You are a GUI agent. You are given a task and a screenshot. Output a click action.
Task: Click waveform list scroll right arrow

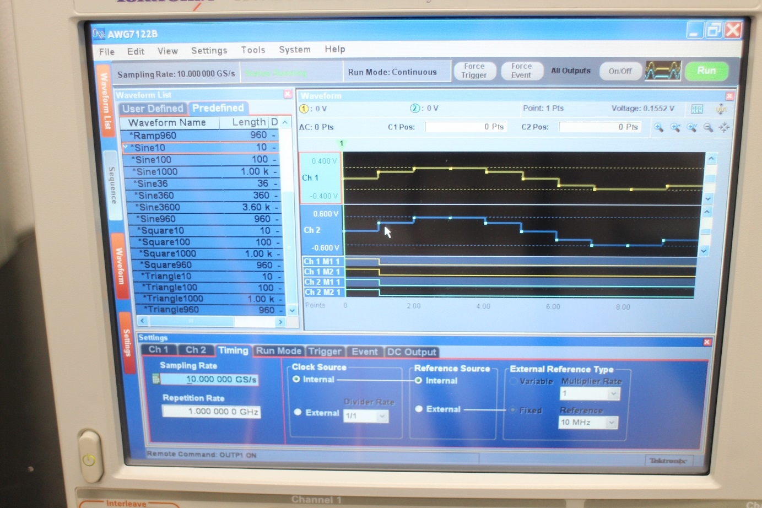click(280, 322)
